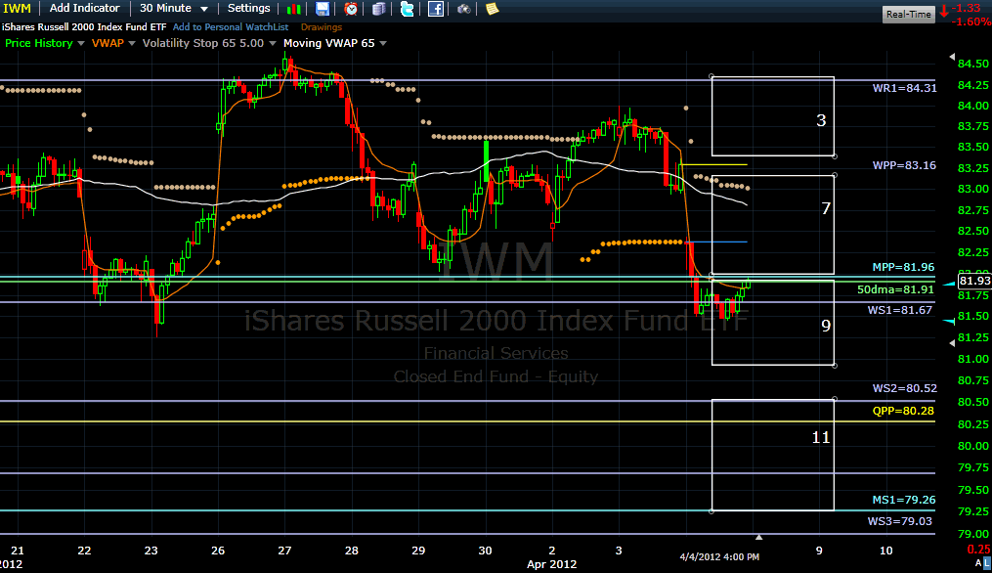Toggle log scale with the L button
The width and height of the screenshot is (992, 573).
[x=987, y=562]
